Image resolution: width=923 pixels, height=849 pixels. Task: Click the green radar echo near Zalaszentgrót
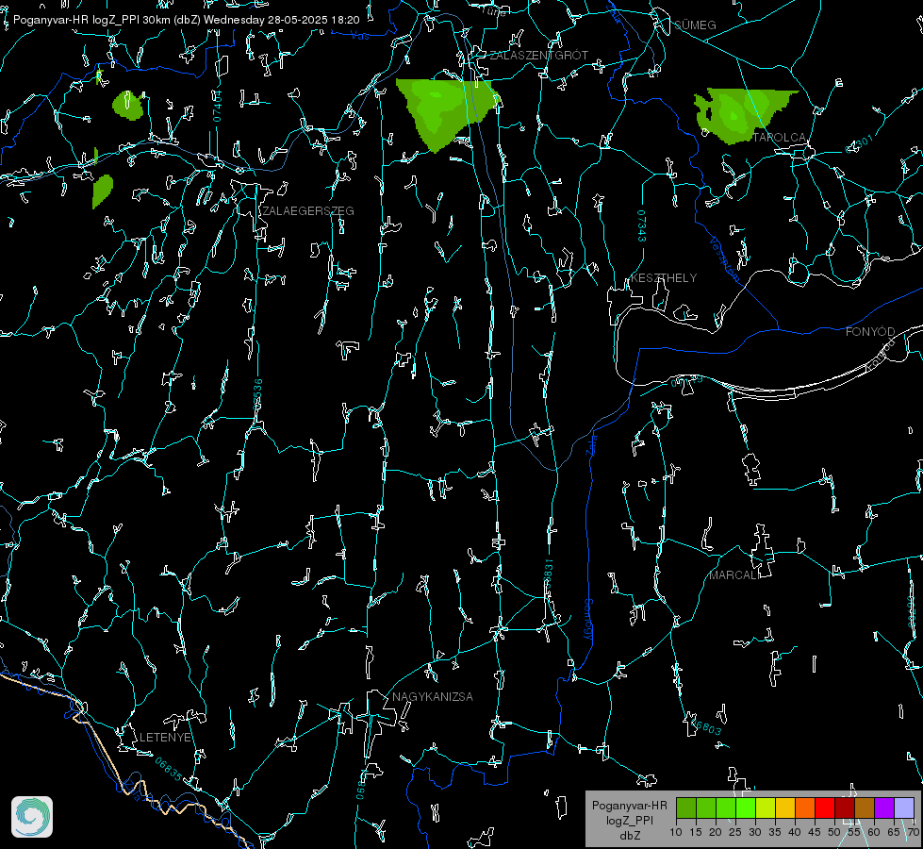(446, 110)
